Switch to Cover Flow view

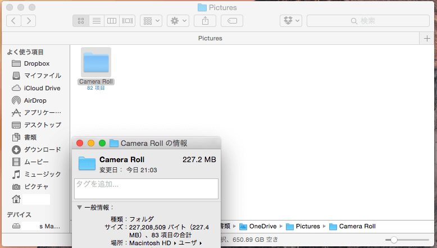[x=128, y=21]
